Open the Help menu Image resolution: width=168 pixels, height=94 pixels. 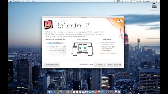point(34,1)
